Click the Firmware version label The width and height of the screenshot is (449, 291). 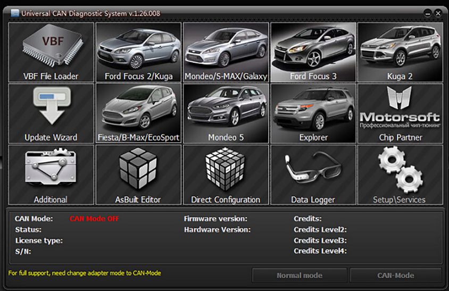pyautogui.click(x=215, y=219)
